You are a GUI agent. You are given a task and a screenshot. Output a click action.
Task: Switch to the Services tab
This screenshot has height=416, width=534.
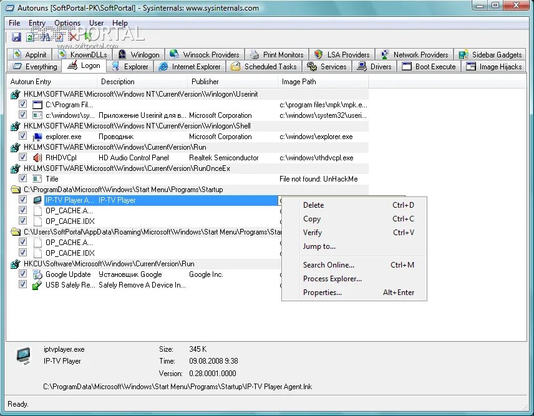[x=327, y=66]
